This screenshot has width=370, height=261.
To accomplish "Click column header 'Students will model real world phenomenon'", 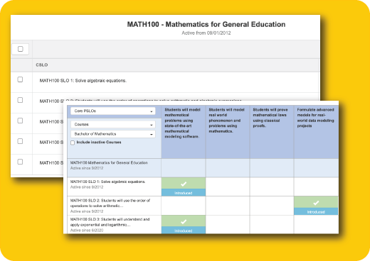I will 228,132.
